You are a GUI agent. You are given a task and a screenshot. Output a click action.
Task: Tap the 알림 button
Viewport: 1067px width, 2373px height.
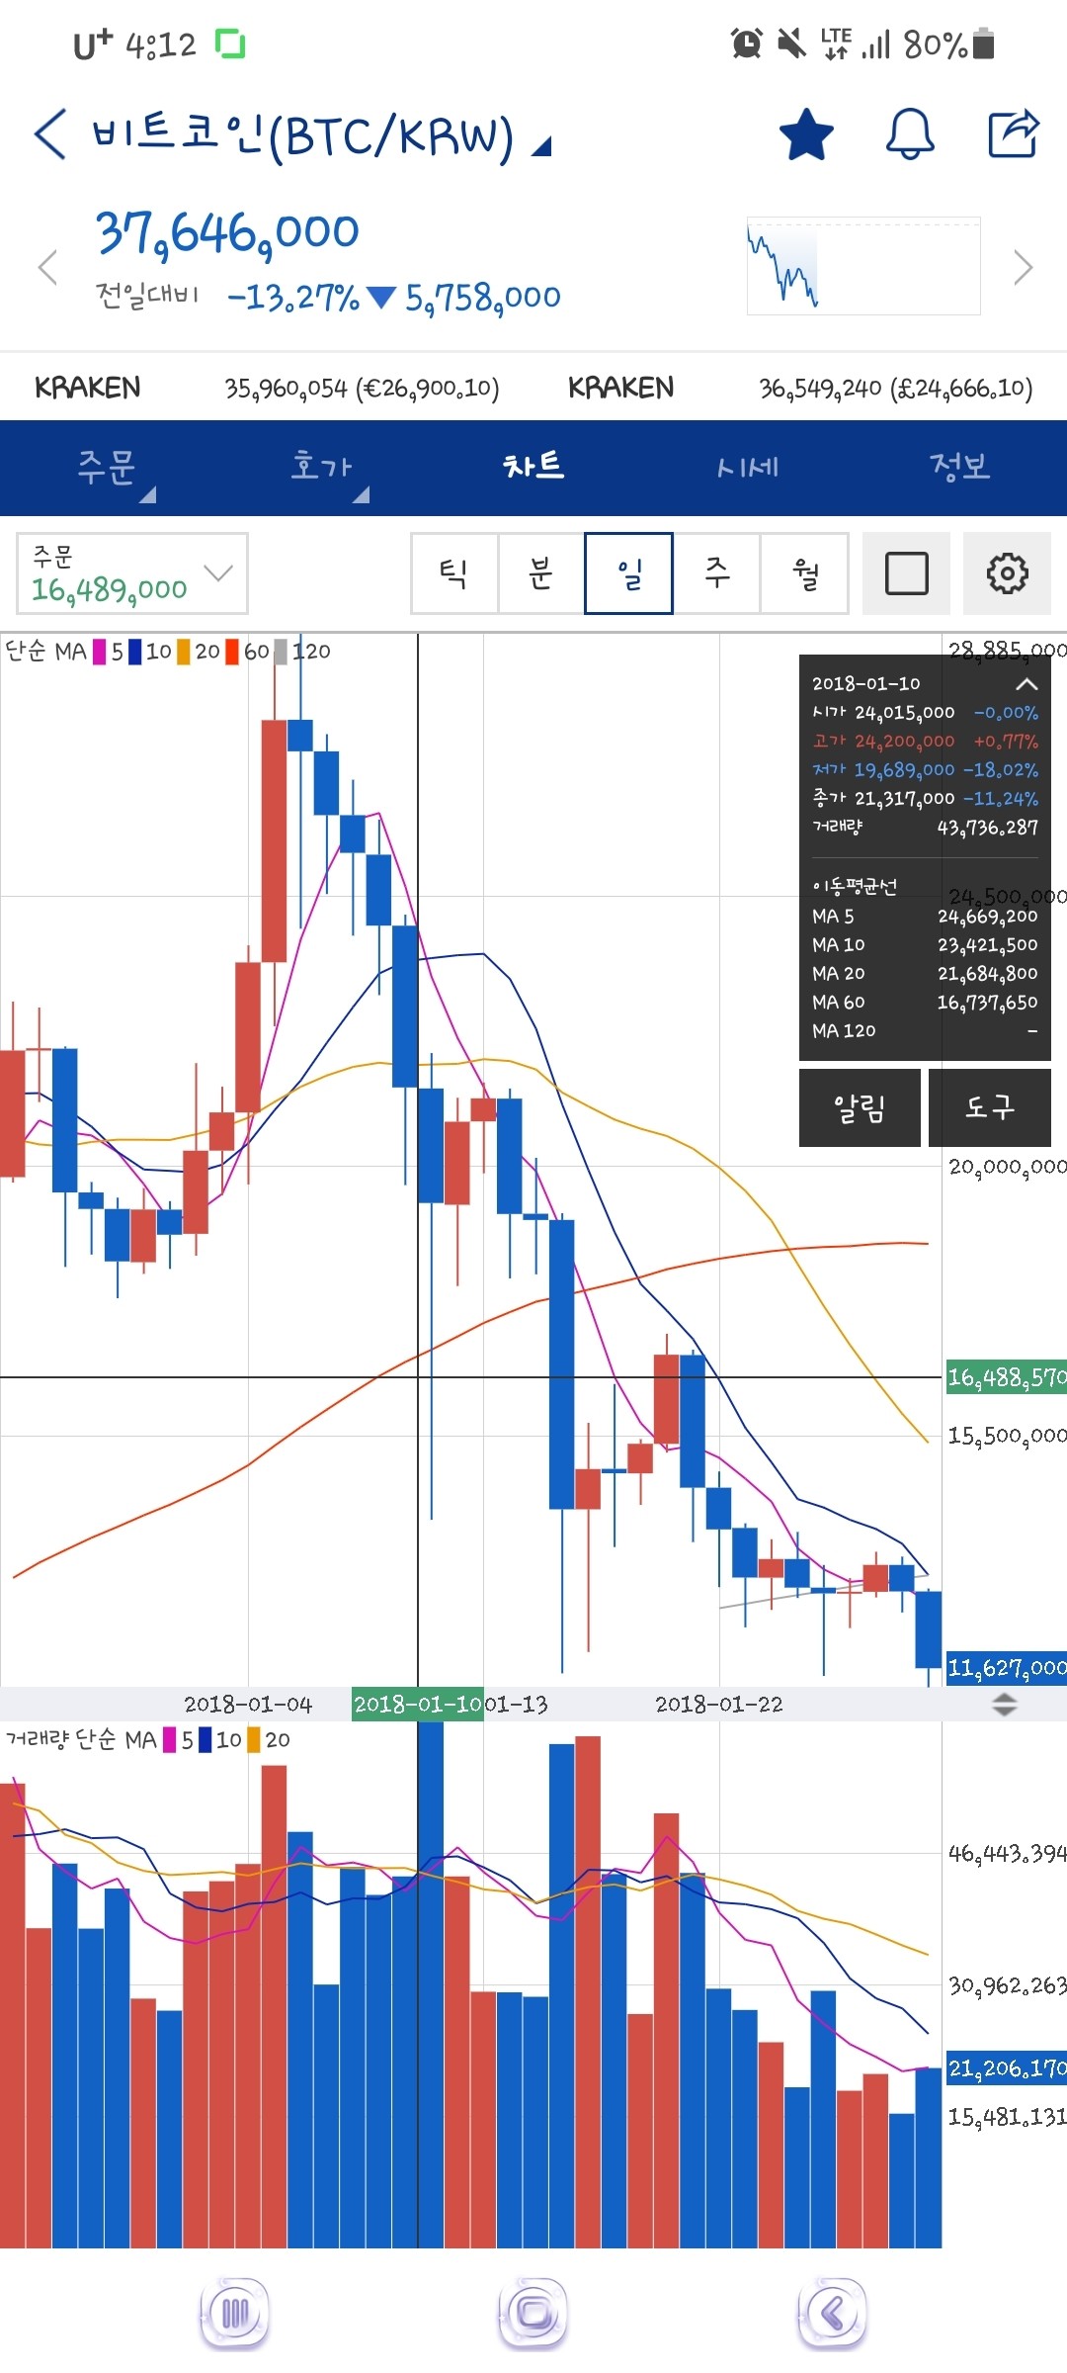click(860, 1107)
